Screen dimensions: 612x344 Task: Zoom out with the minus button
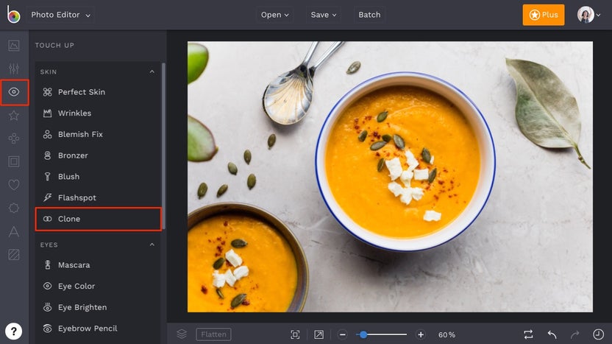tap(342, 334)
